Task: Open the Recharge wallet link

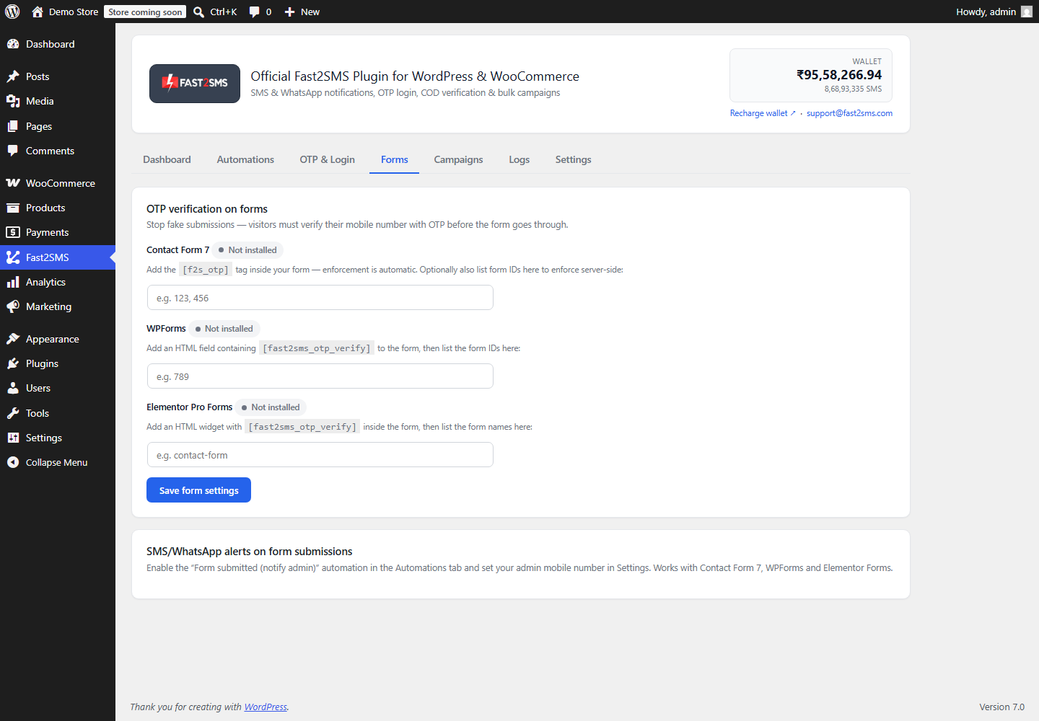Action: (763, 113)
